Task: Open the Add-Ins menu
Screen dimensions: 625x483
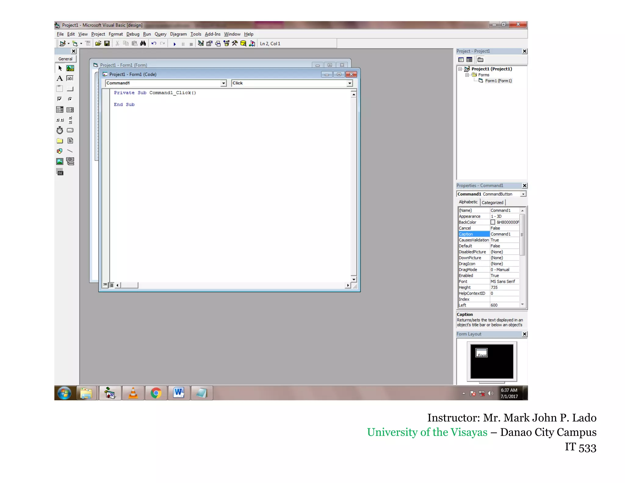Action: (212, 34)
